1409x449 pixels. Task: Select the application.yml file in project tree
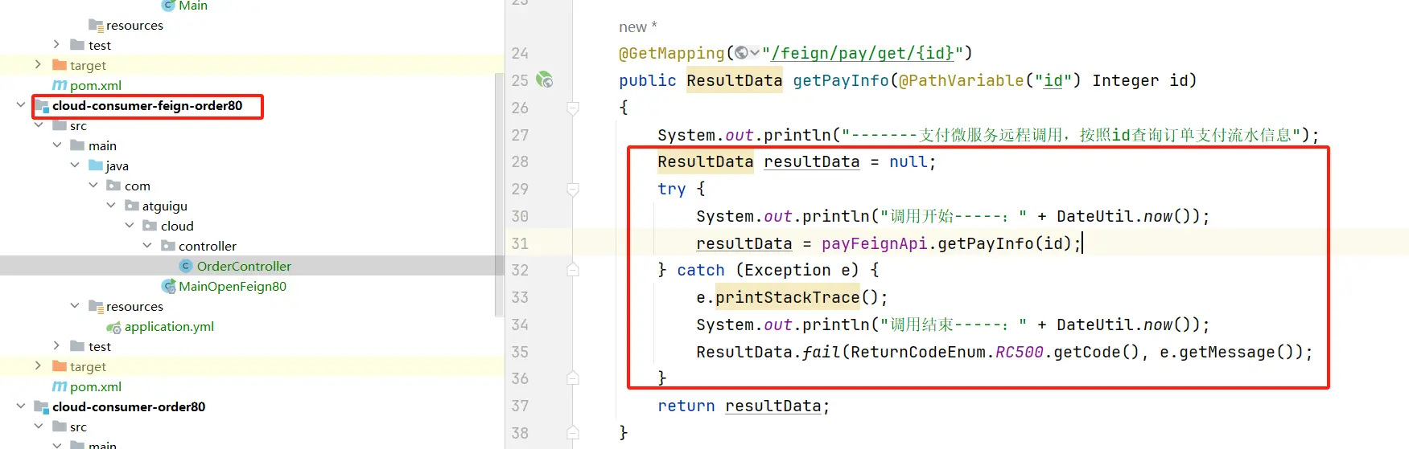pyautogui.click(x=169, y=326)
